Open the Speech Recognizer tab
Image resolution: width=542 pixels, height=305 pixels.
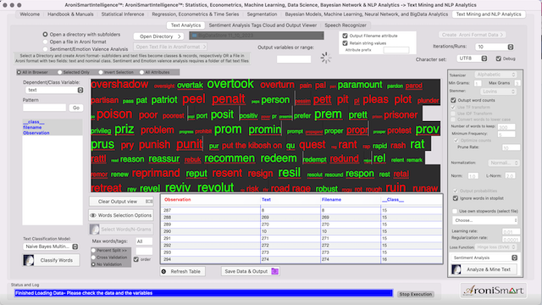point(346,25)
